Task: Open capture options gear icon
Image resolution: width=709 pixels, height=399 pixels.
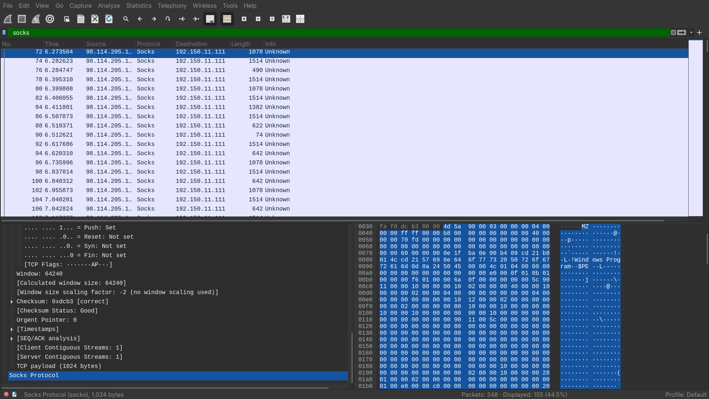Action: pos(50,19)
